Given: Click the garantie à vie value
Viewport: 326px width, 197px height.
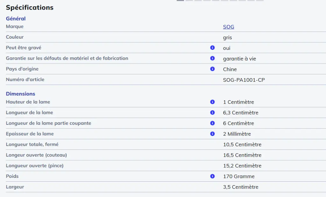Looking at the screenshot, I should point(239,59).
